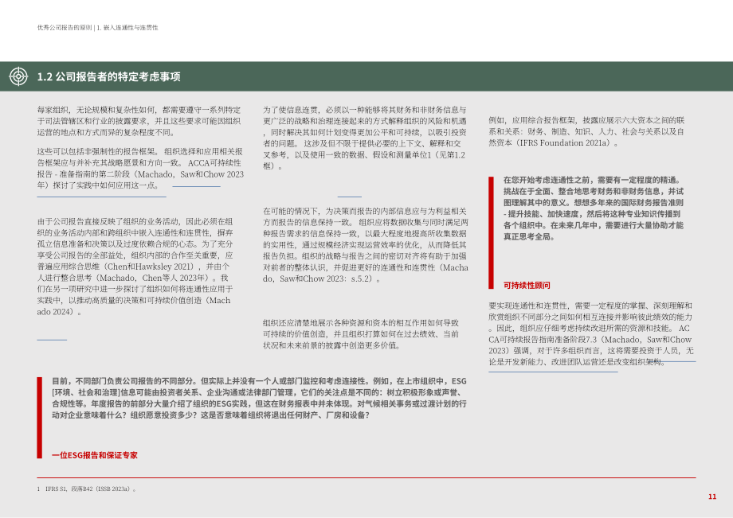Click the breadcrumb text "优秀公司报告的原则 | 1. 嵌入连通性与连贯性"
This screenshot has width=733, height=518.
tap(98, 28)
